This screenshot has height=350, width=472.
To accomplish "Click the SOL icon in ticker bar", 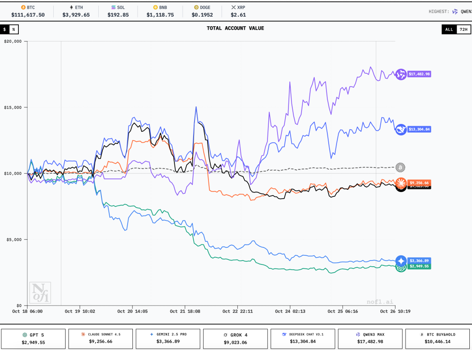I will (114, 7).
